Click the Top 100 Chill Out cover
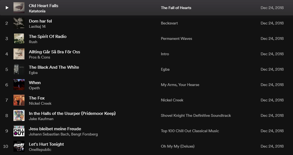Viewport: 293px width, 155px height. click(19, 131)
